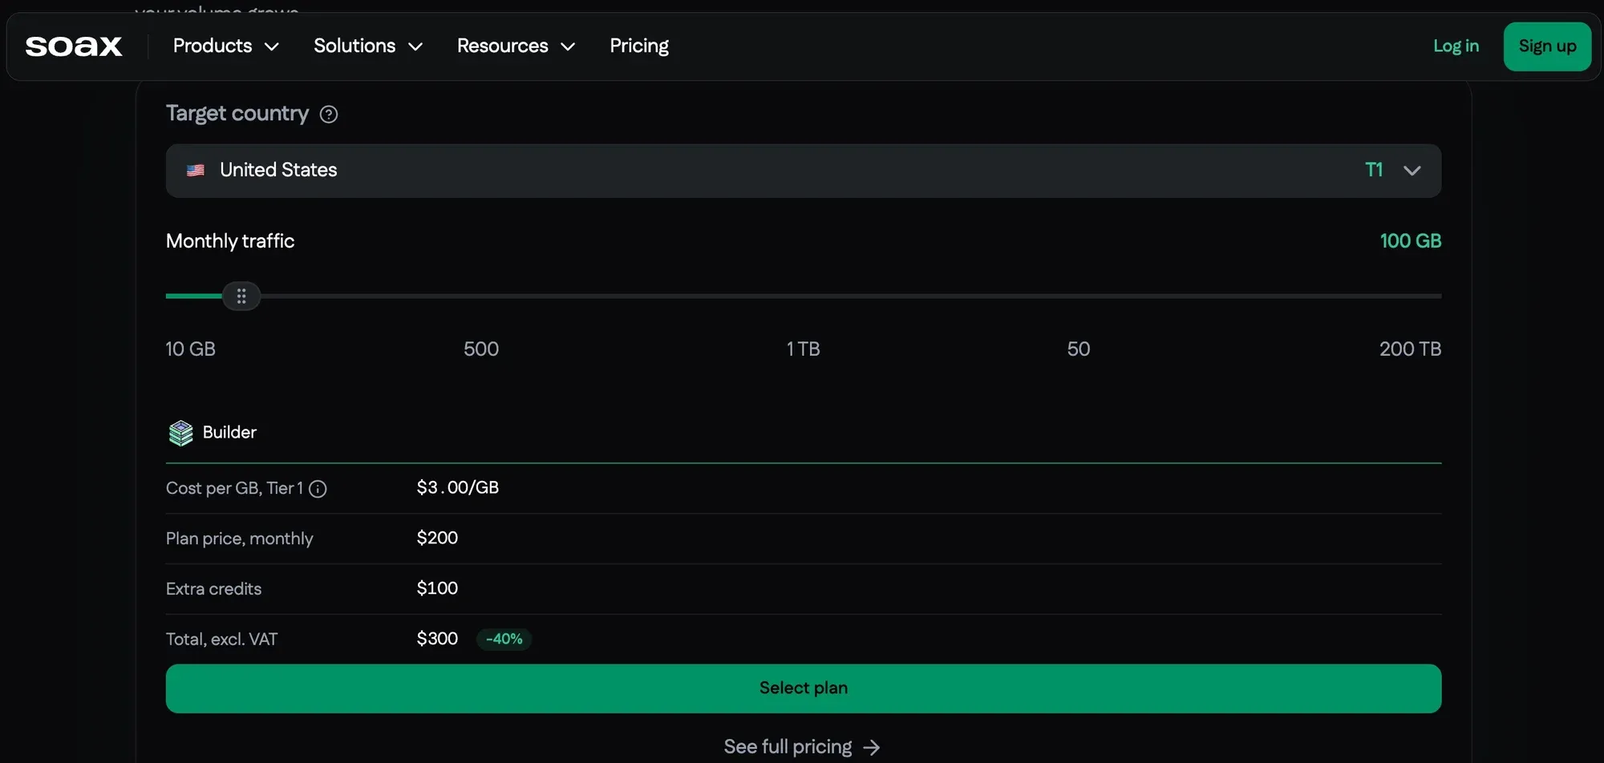Click the Log in link
This screenshot has height=763, width=1604.
click(x=1456, y=46)
